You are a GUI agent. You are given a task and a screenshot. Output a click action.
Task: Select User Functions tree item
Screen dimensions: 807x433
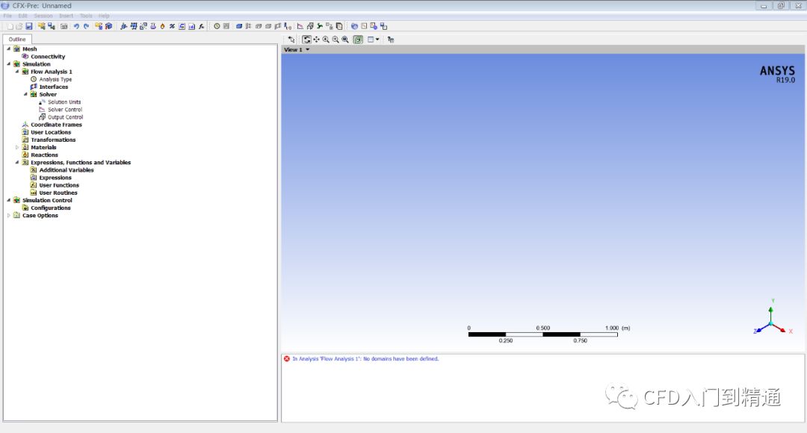(x=59, y=185)
